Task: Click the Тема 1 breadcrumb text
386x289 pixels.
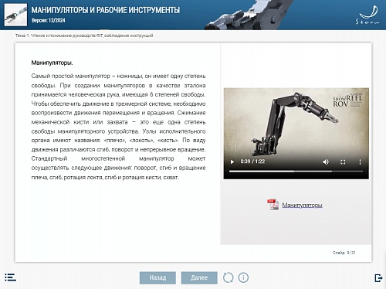Action: tap(84, 36)
